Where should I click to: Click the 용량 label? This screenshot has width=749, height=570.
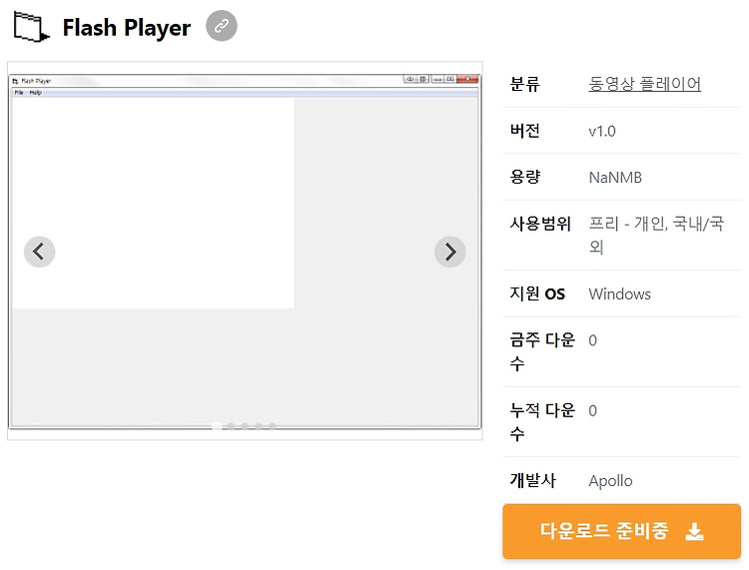(x=525, y=177)
